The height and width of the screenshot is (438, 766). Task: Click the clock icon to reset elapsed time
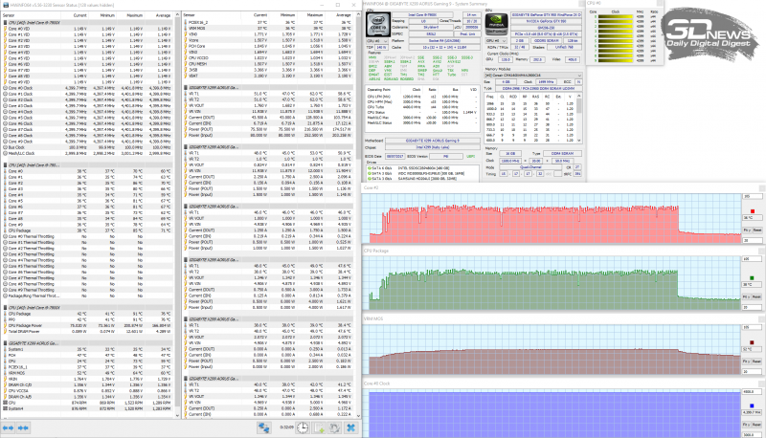(303, 427)
